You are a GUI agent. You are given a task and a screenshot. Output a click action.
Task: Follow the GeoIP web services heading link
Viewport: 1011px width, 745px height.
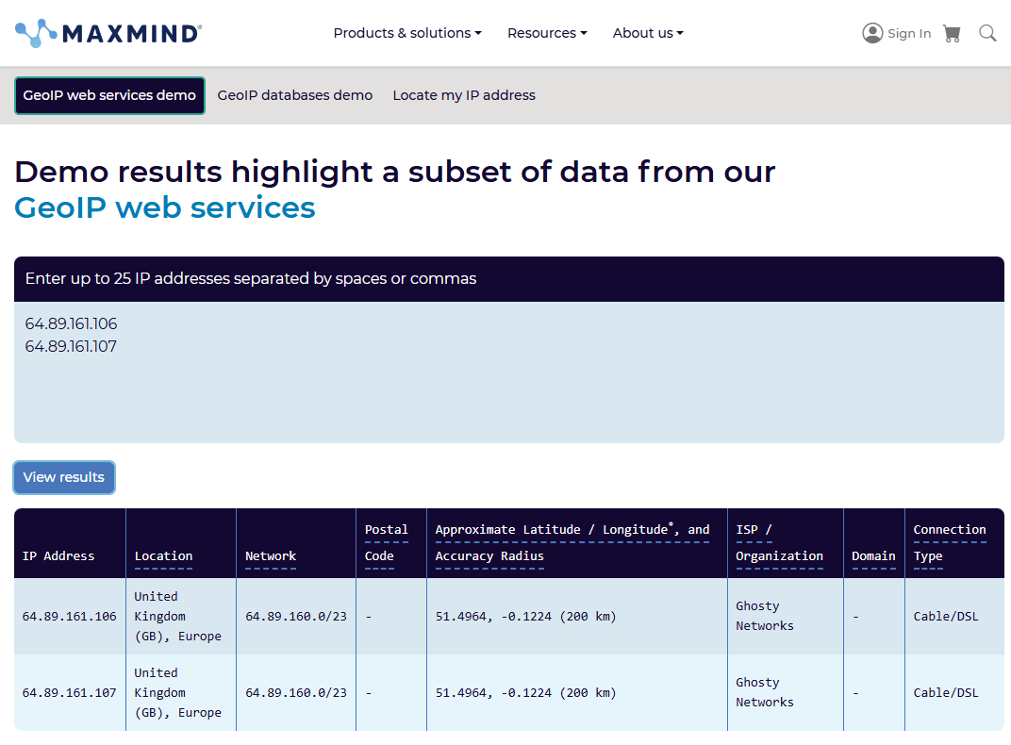coord(165,207)
